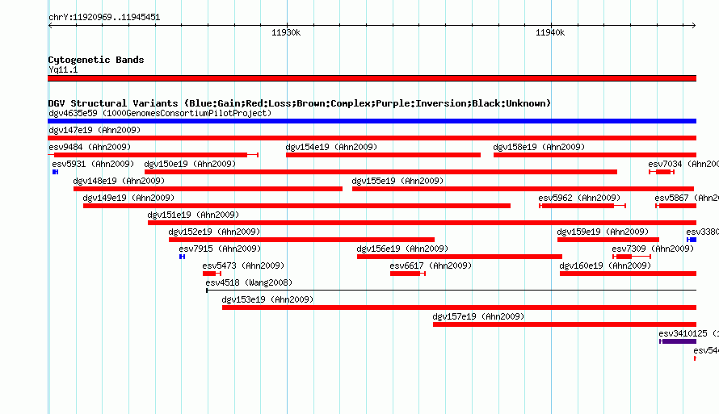Click the esv7034 variant glyph
The width and height of the screenshot is (719, 414).
(661, 172)
